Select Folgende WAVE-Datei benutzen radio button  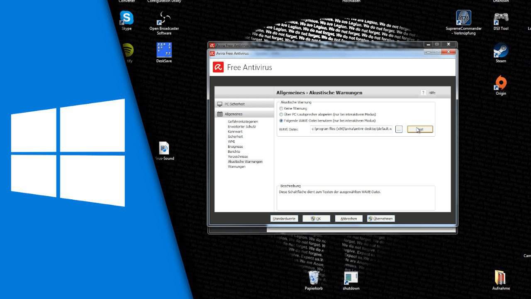point(281,120)
